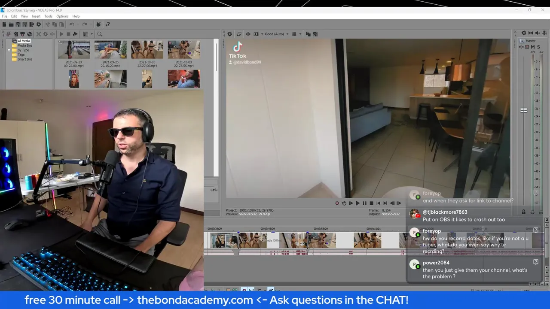Click the Record button in preview transport
The image size is (550, 309).
[x=337, y=203]
